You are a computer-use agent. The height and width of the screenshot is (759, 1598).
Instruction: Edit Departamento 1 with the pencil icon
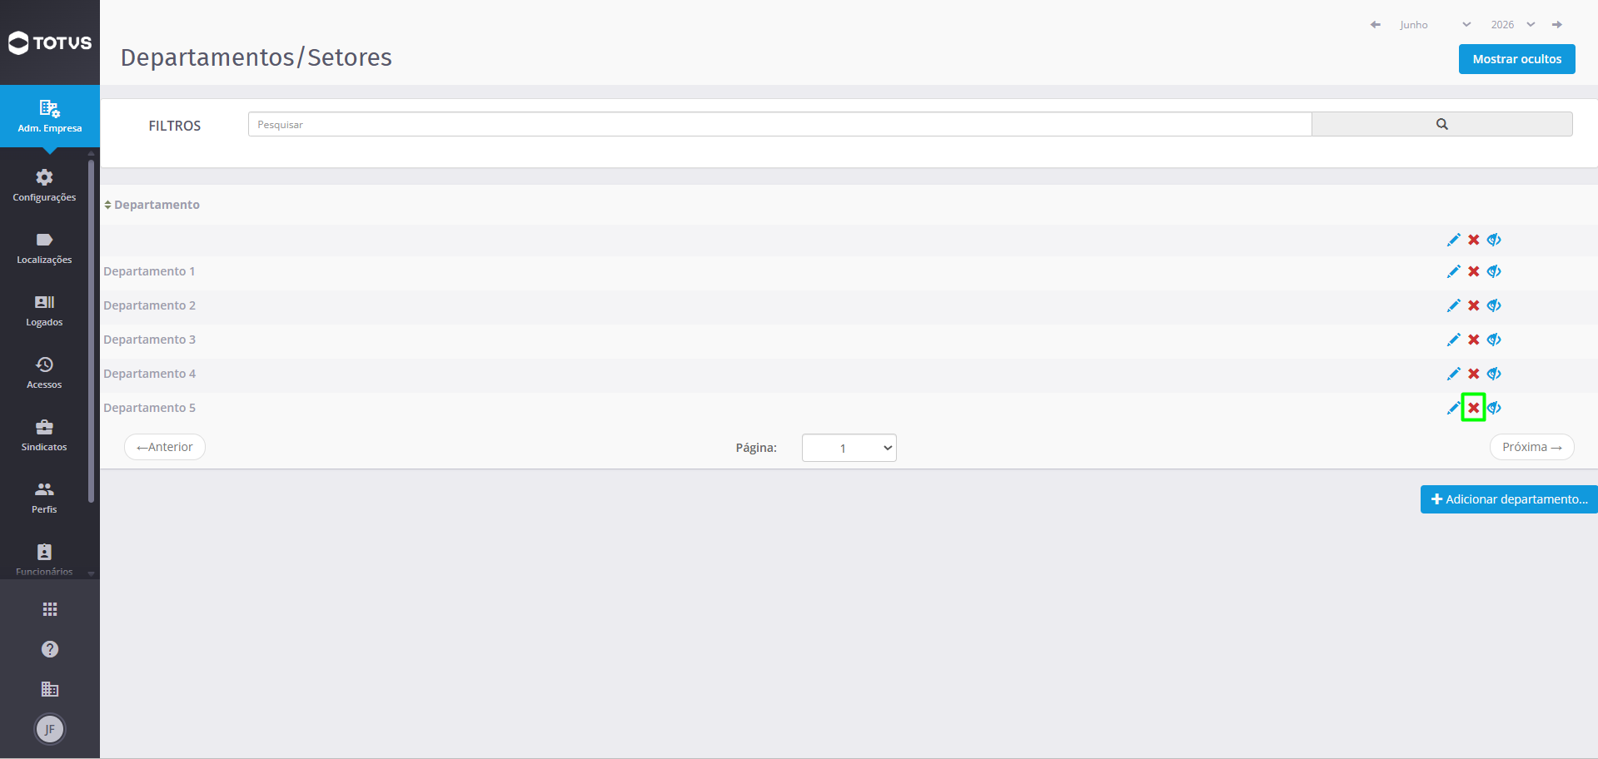tap(1453, 271)
